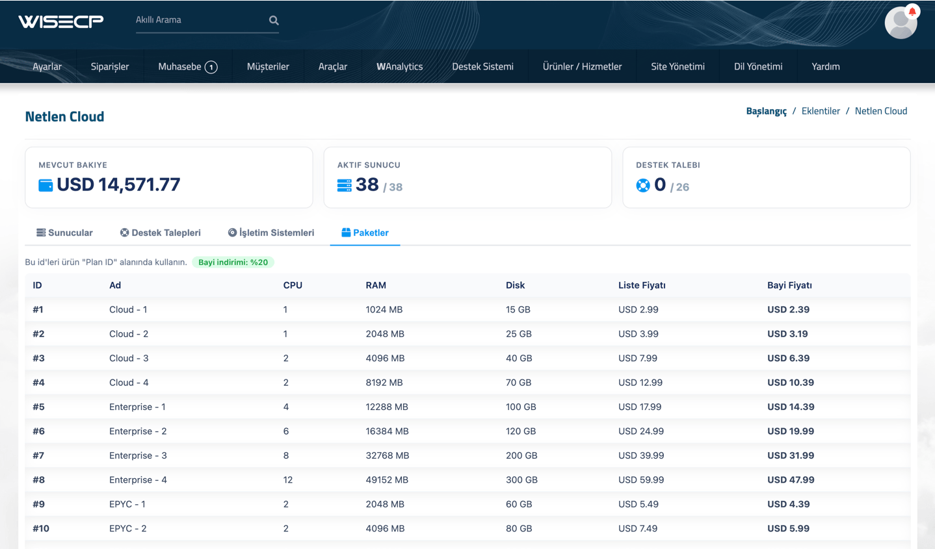Open the Dil Yönetimi menu
Viewport: 935px width, 549px height.
(x=758, y=66)
